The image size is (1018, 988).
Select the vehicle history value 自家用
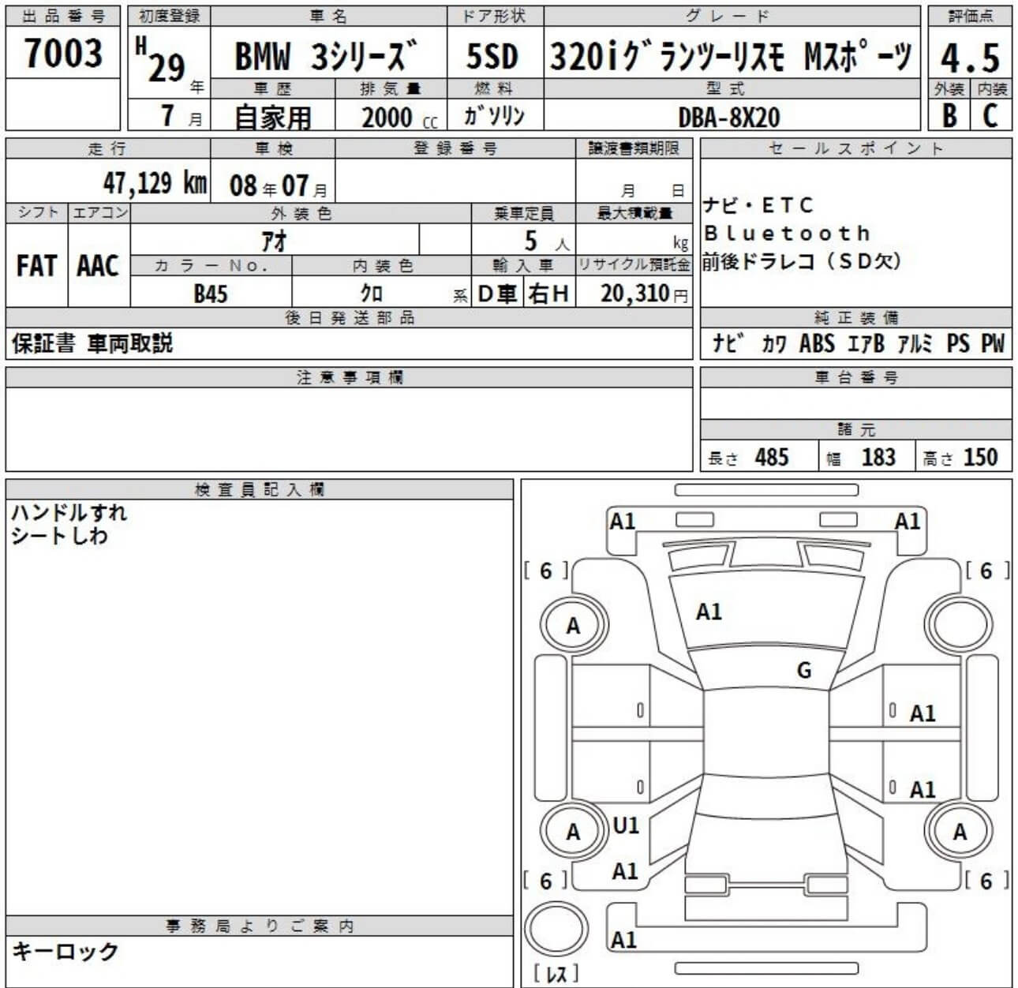(x=272, y=118)
